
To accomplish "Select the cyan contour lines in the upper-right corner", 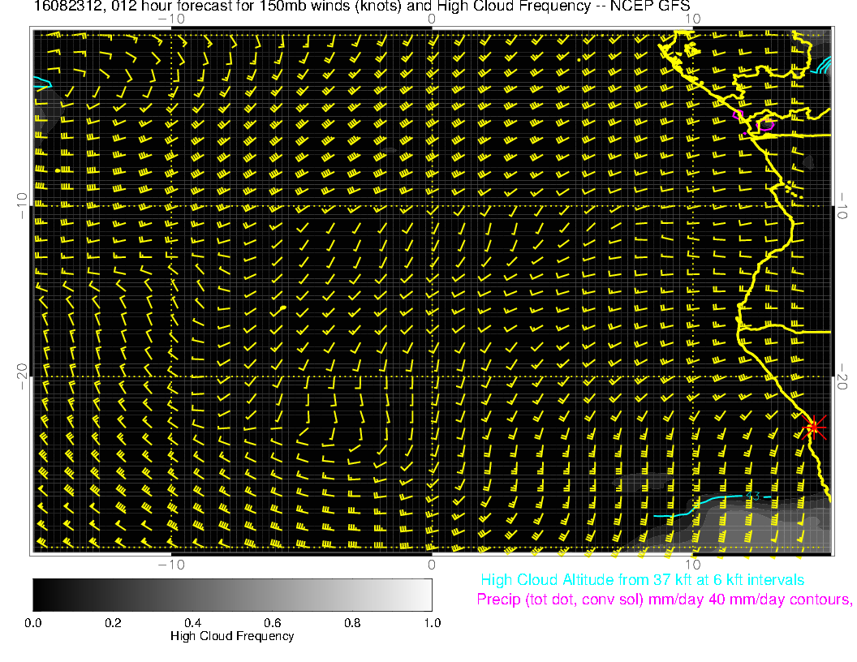I will pos(823,66).
